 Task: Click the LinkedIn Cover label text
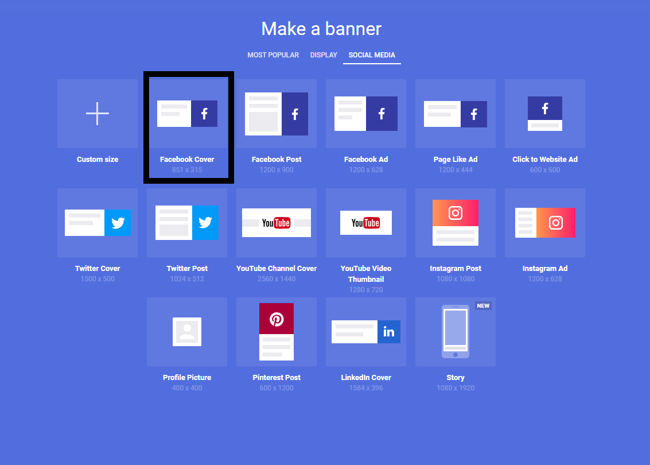coord(366,378)
